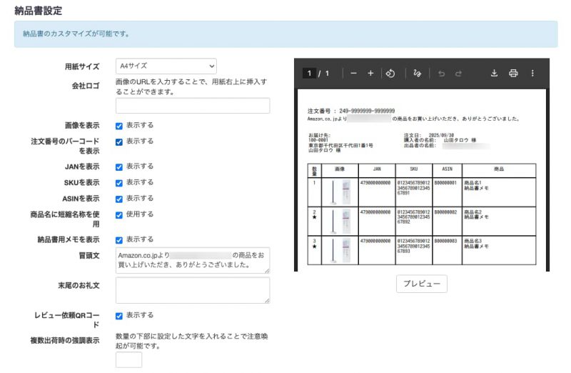Toggle the JANを表示 checkbox

tap(119, 166)
